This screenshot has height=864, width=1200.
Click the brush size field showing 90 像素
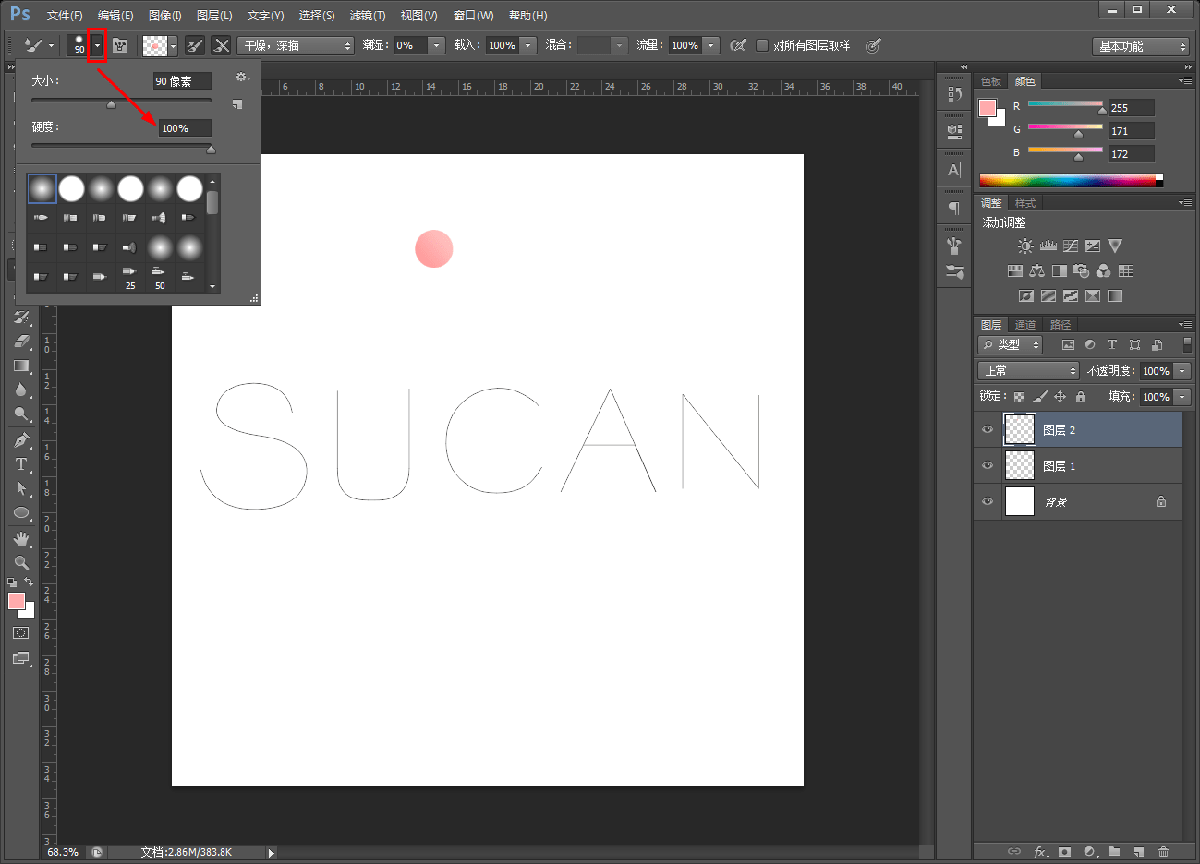click(182, 81)
